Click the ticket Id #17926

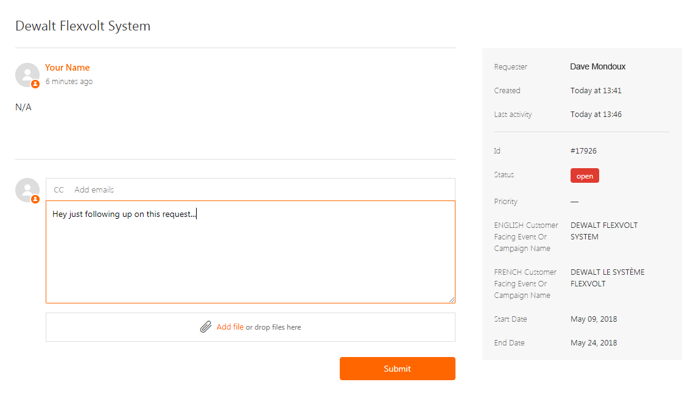pos(583,150)
